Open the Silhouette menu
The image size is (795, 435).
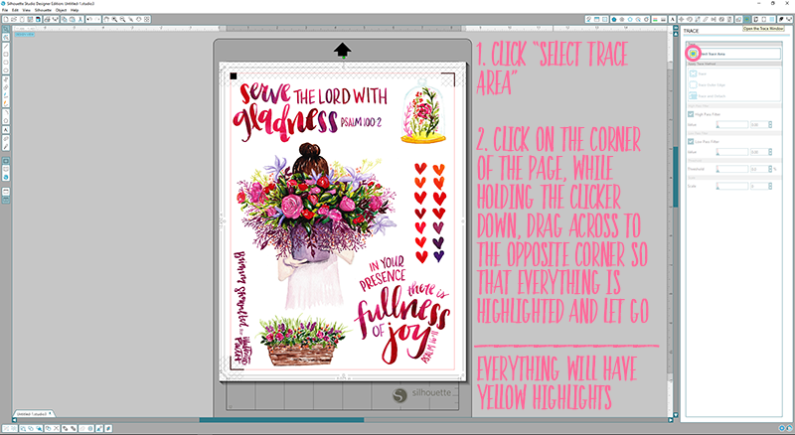(43, 10)
